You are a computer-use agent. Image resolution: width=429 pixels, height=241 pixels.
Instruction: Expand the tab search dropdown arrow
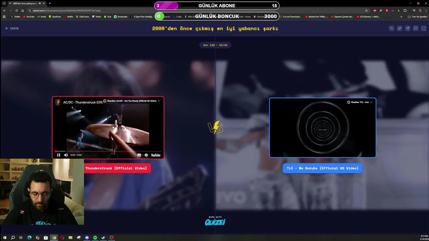3,3
